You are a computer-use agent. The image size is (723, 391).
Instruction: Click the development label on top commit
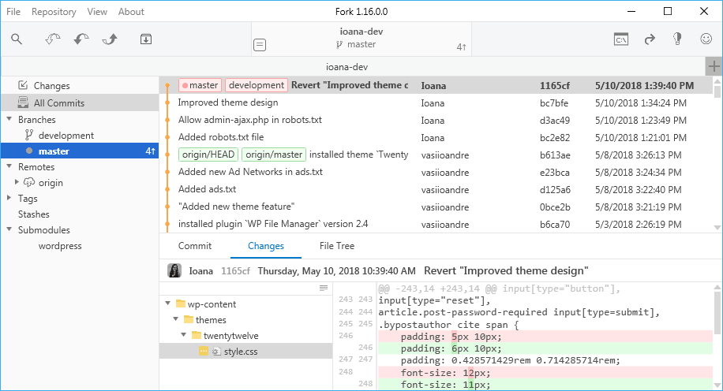[257, 85]
